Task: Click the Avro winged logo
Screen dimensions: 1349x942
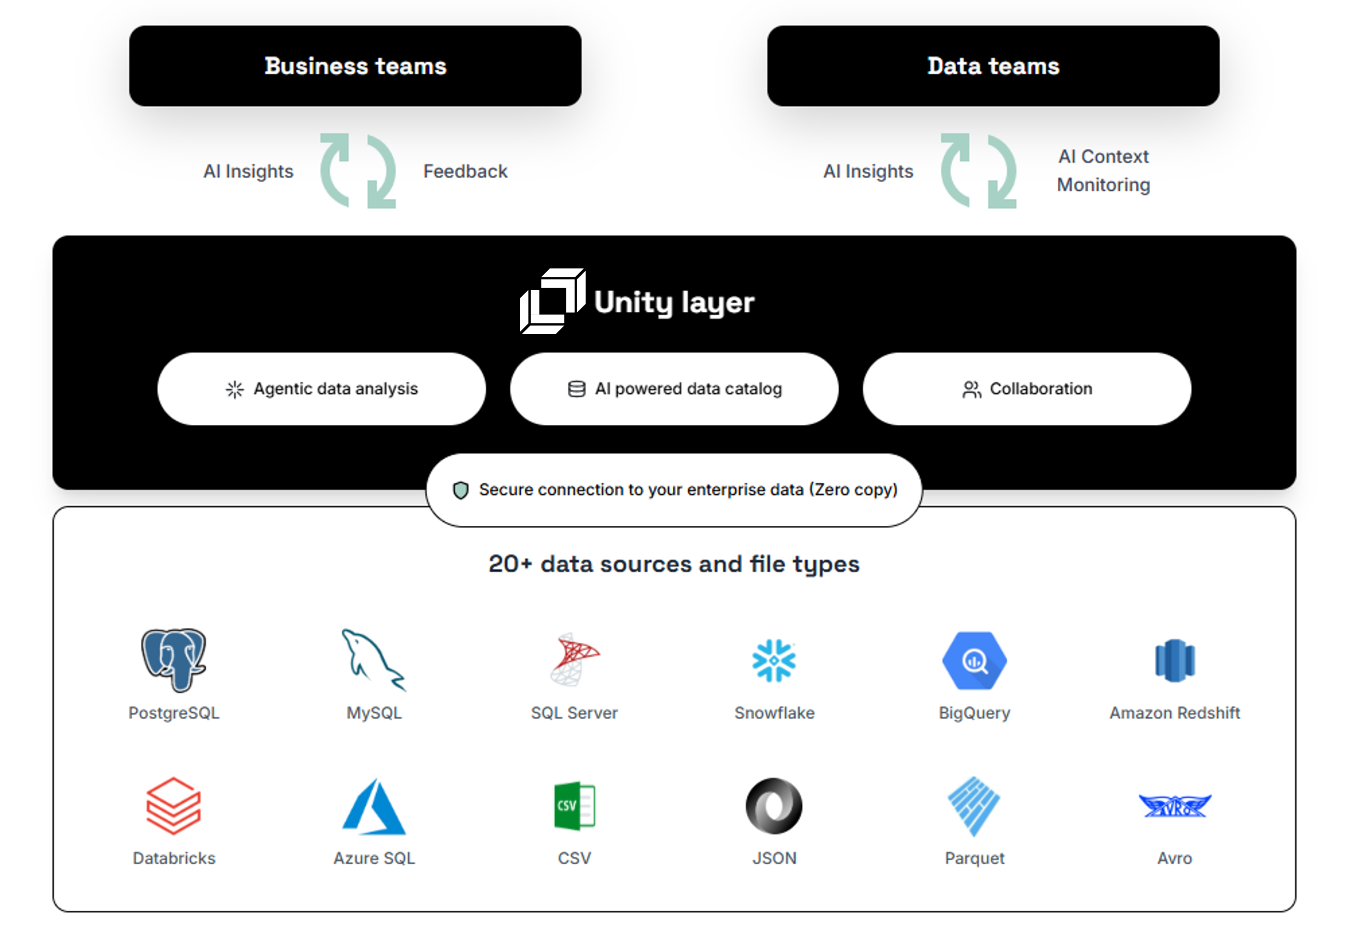Action: coord(1174,805)
